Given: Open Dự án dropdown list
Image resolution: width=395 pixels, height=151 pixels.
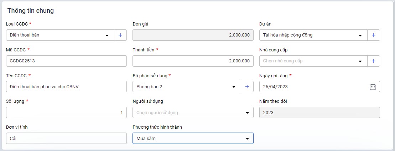Looking at the screenshot, I should 360,35.
